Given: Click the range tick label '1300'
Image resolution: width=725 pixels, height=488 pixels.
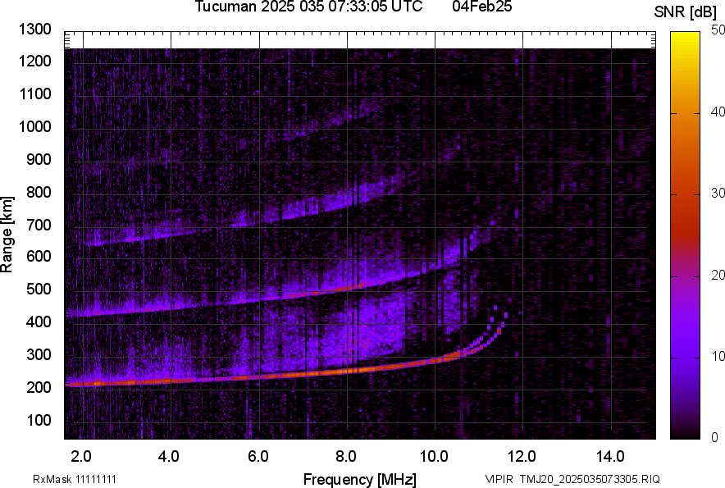Looking at the screenshot, I should [x=34, y=30].
